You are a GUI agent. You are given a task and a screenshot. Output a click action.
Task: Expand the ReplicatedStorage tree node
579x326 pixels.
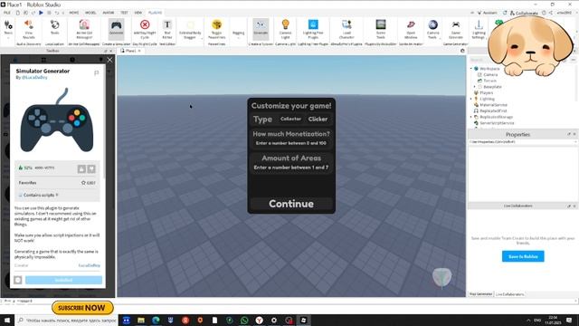point(471,117)
